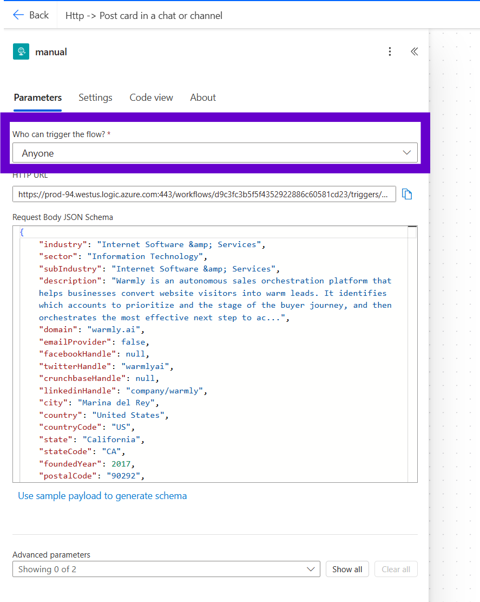Collapse the panel with the double chevron
Screen dimensions: 480x602
pos(414,51)
